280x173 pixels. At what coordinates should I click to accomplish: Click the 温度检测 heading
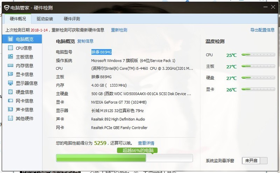[215, 41]
